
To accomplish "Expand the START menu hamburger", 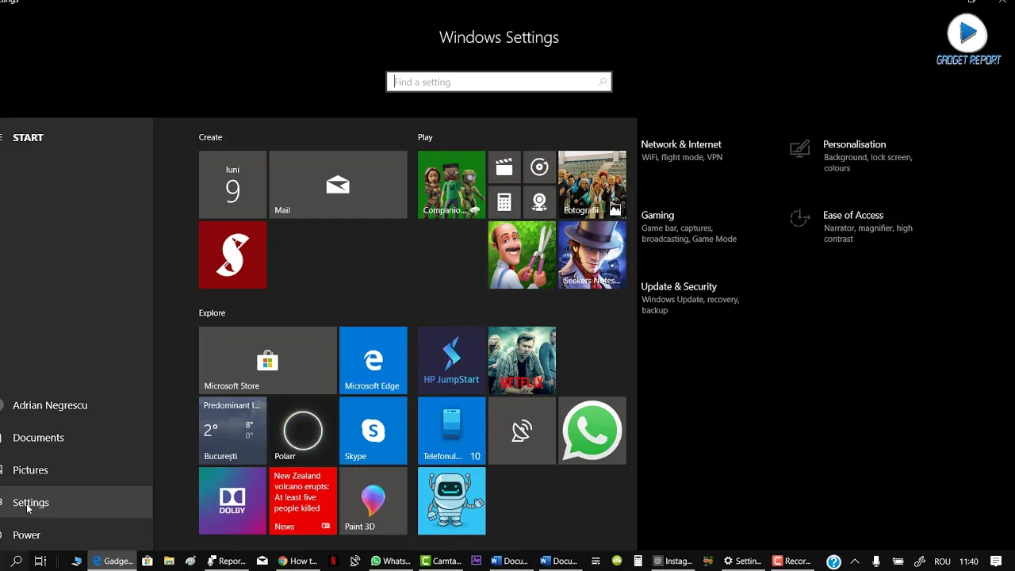I will (x=2, y=137).
